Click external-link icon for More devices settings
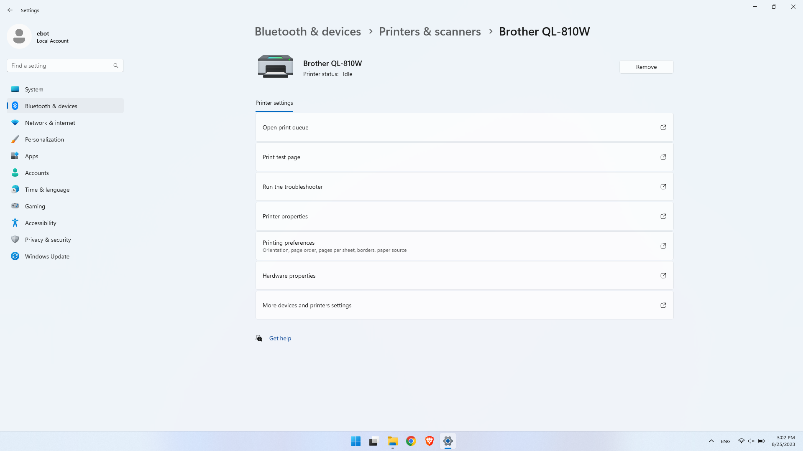The height and width of the screenshot is (451, 803). [663, 305]
